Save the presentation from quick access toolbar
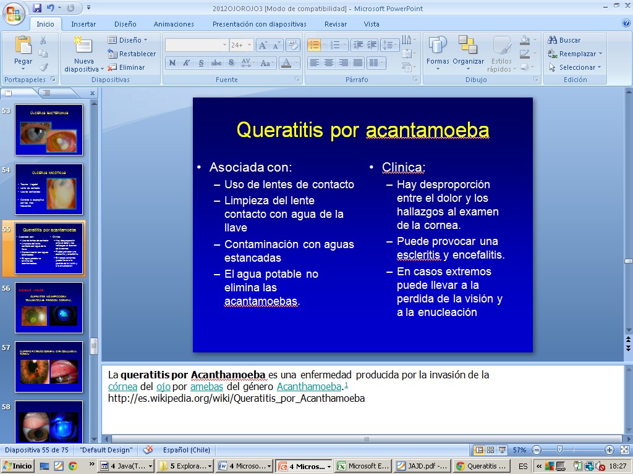 click(37, 8)
